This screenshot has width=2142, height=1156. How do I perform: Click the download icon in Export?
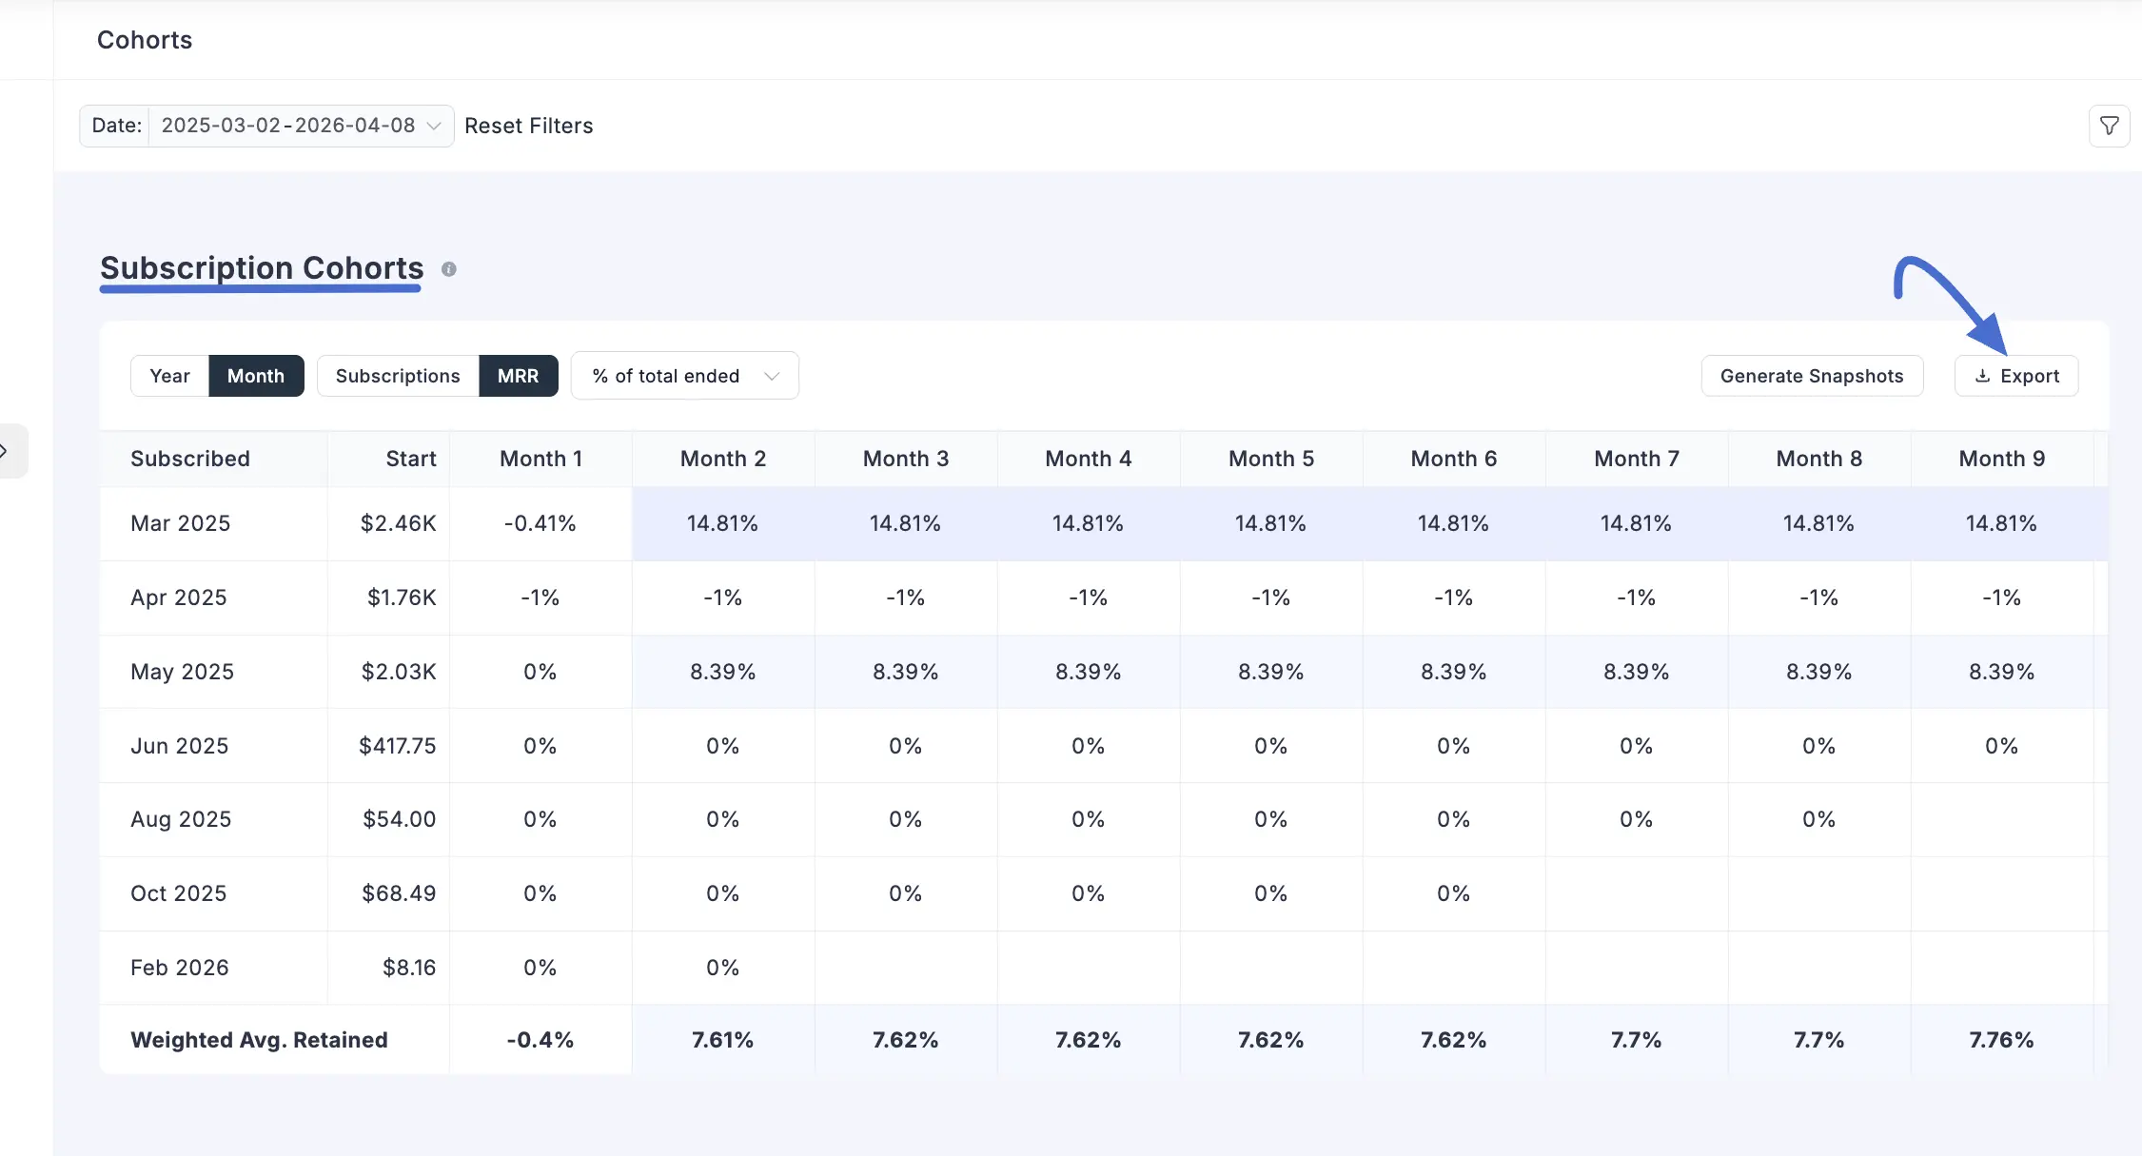[x=1982, y=376]
